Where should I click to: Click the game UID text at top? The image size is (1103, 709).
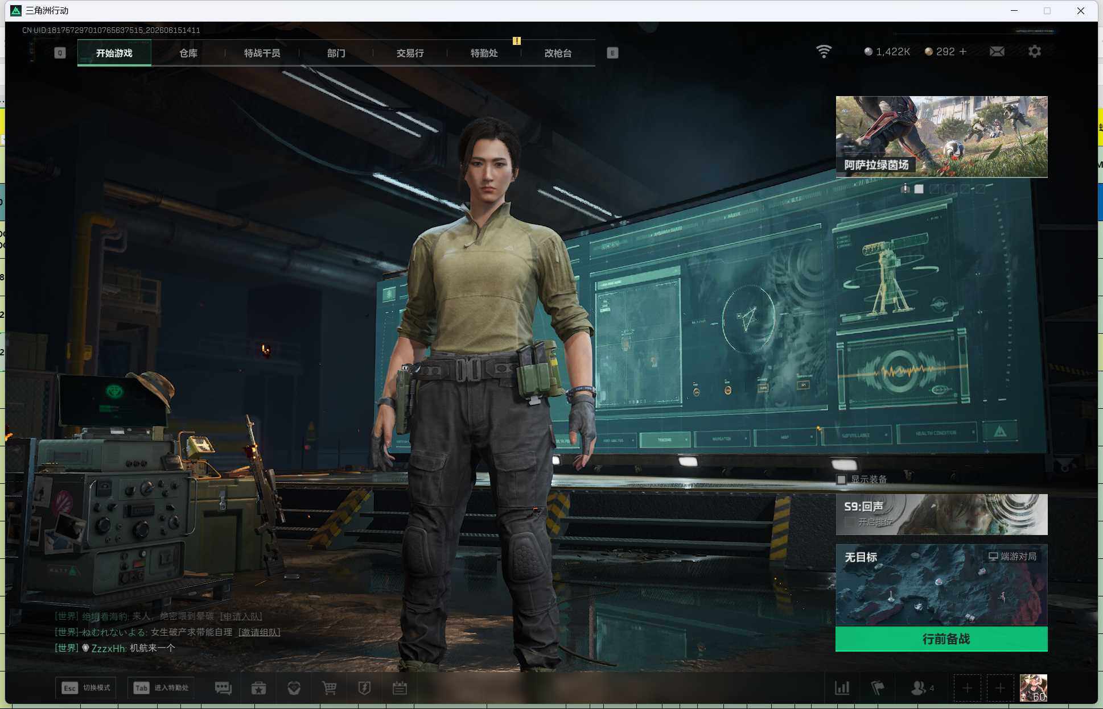coord(111,30)
